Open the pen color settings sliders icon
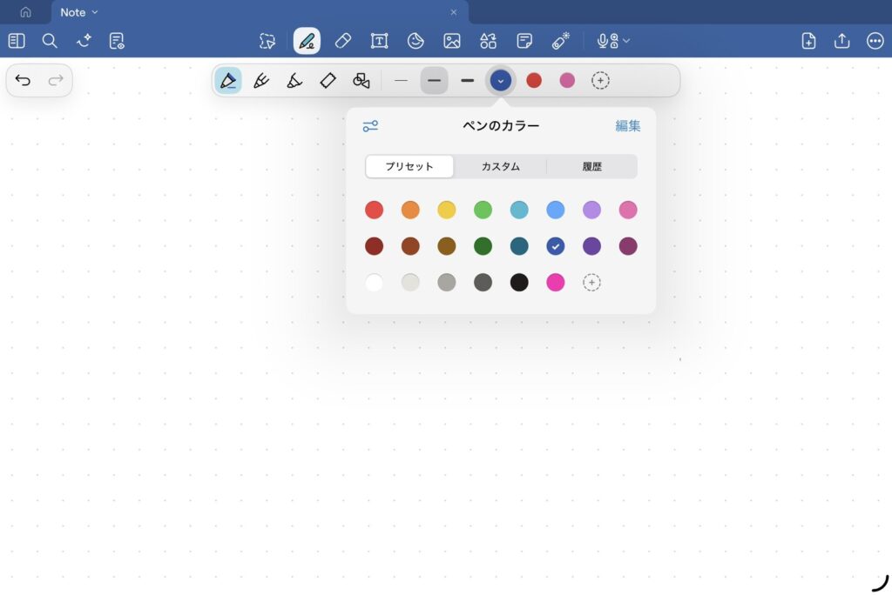 (x=370, y=126)
